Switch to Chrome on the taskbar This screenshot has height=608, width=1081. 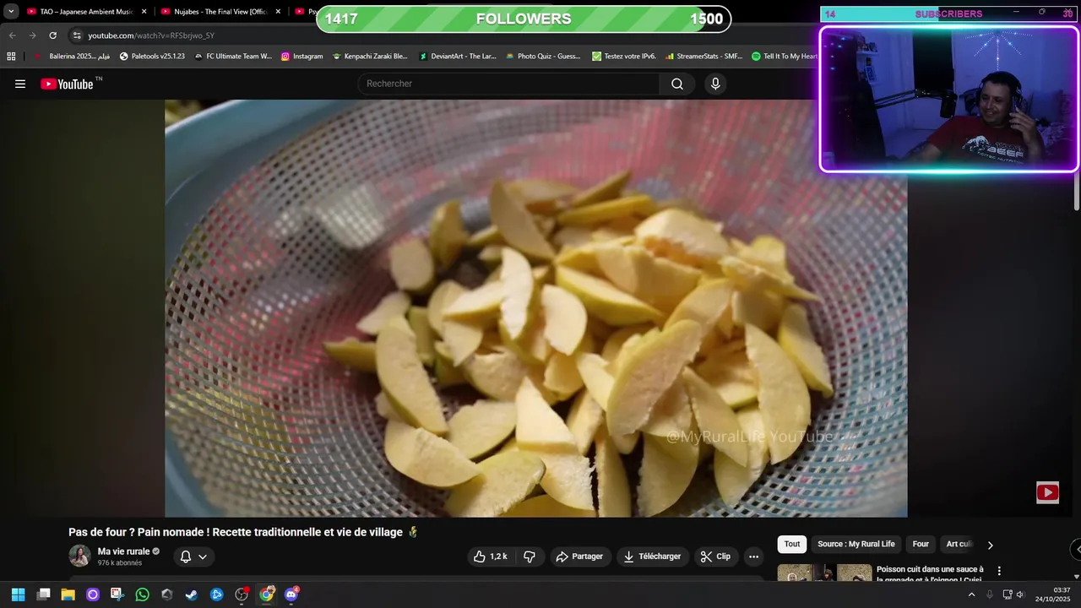267,594
